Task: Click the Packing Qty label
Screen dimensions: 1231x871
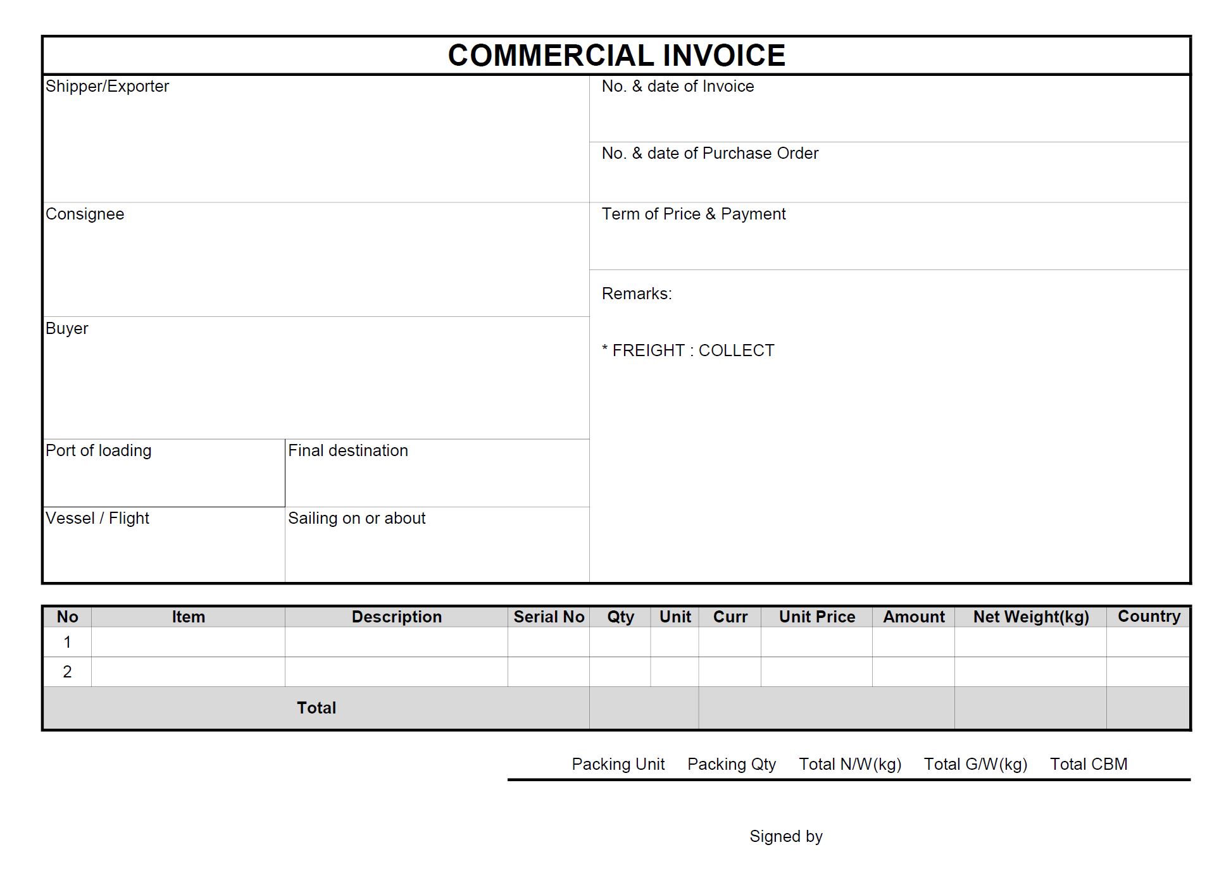Action: click(731, 764)
